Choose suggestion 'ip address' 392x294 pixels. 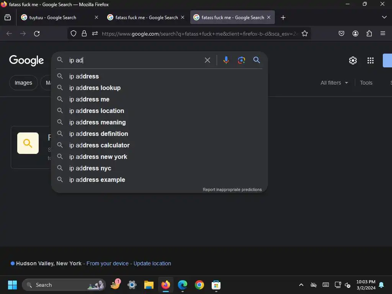pos(159,76)
